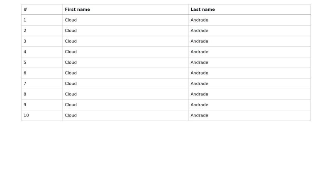
Task: Select row number 1 cell
Action: coord(42,20)
